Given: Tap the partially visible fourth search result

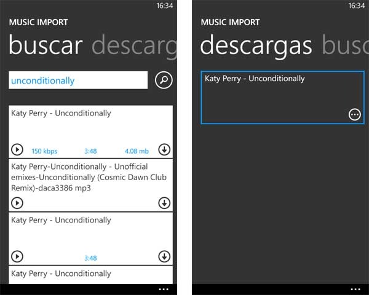Looking at the screenshot, I should point(61,274).
